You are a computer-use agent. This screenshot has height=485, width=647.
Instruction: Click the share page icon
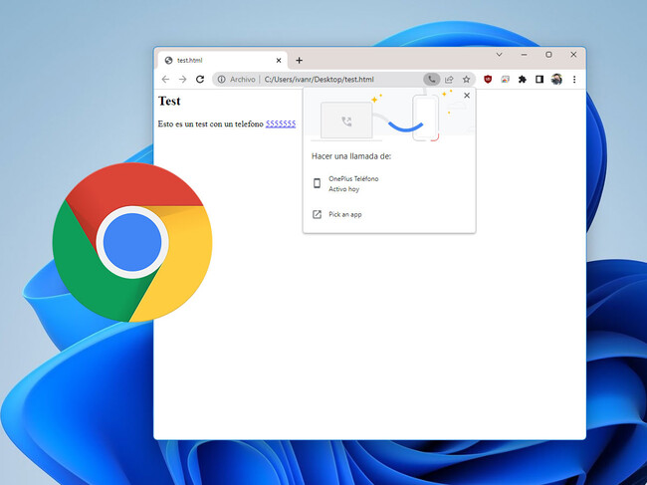pos(449,80)
